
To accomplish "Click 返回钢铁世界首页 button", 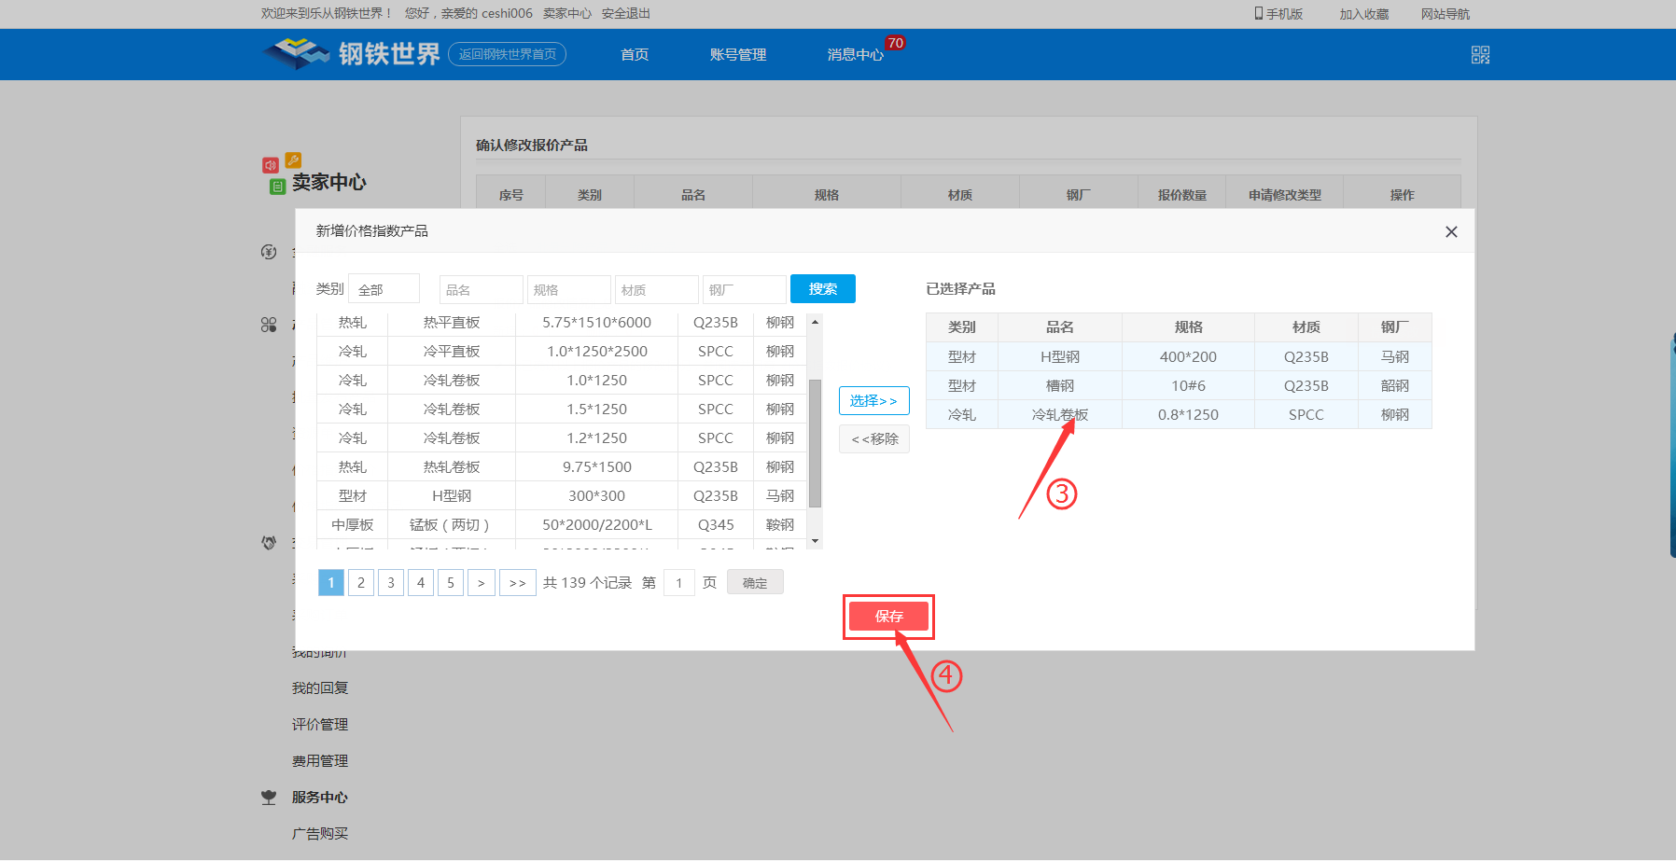I will pyautogui.click(x=507, y=54).
